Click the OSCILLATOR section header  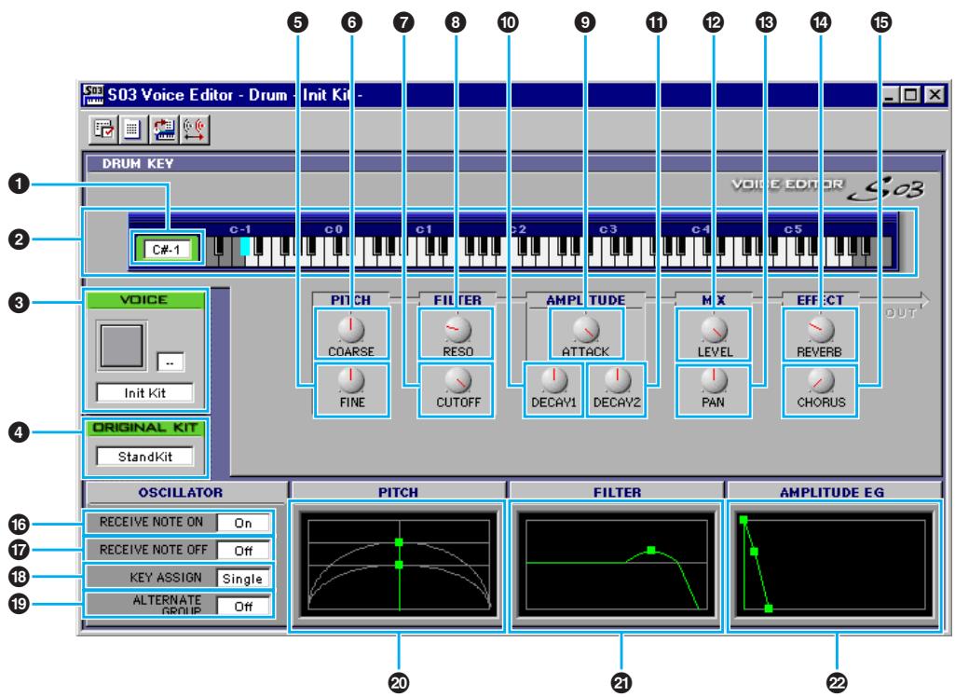180,492
